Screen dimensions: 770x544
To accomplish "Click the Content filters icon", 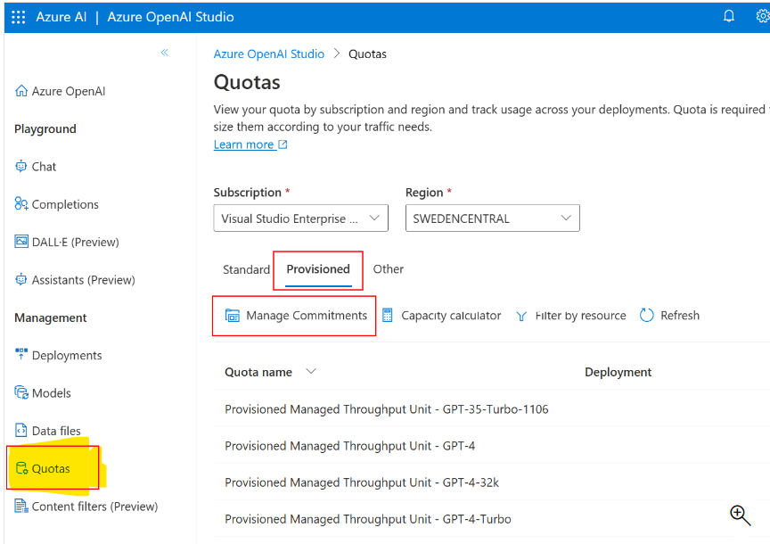I will [x=21, y=506].
